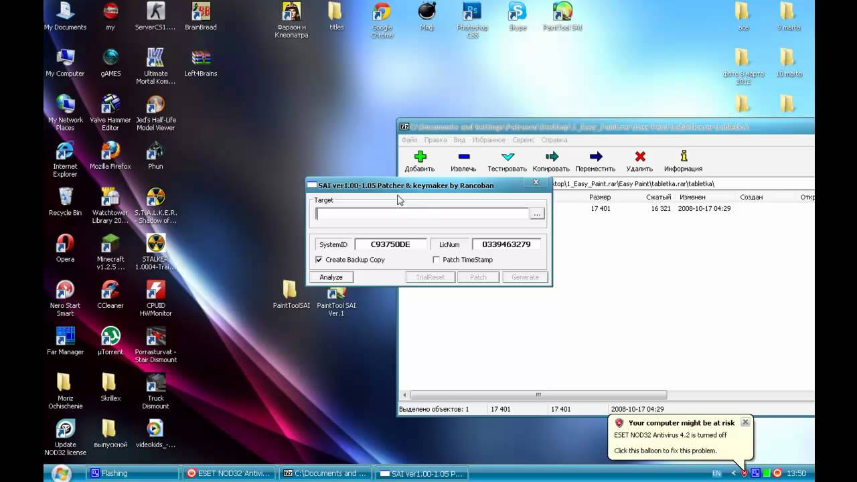Sort by the Сжатый column header
The image size is (857, 482).
(659, 197)
